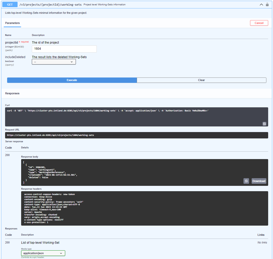Cancel the try-it-out mode
The width and height of the screenshot is (273, 259).
click(x=259, y=23)
